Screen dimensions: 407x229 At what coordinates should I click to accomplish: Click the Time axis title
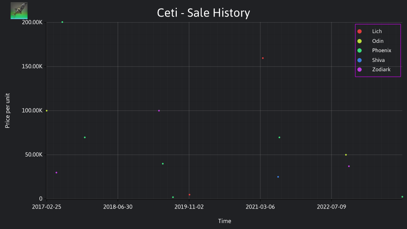click(225, 221)
